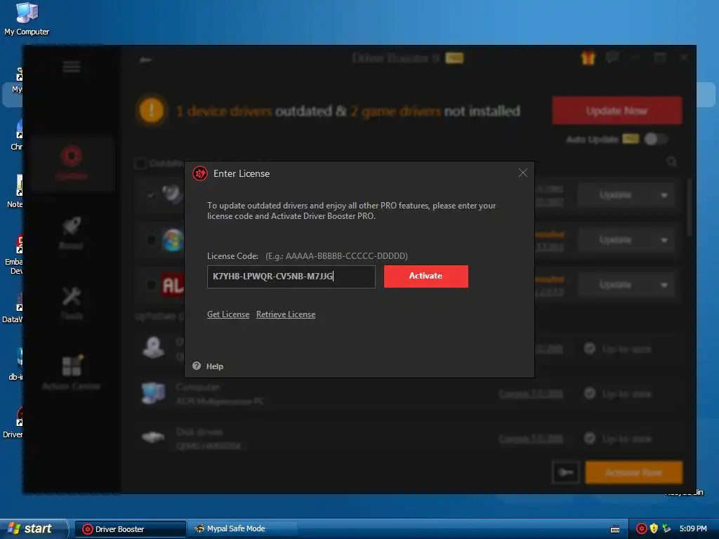
Task: Toggle the checkbox of the first outdated driver
Action: pyautogui.click(x=151, y=195)
